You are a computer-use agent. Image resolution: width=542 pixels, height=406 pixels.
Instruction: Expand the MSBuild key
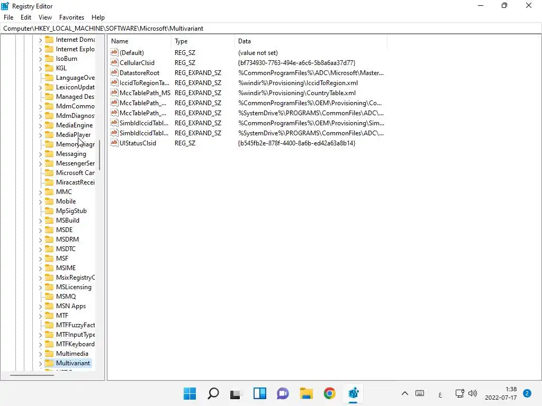click(40, 220)
